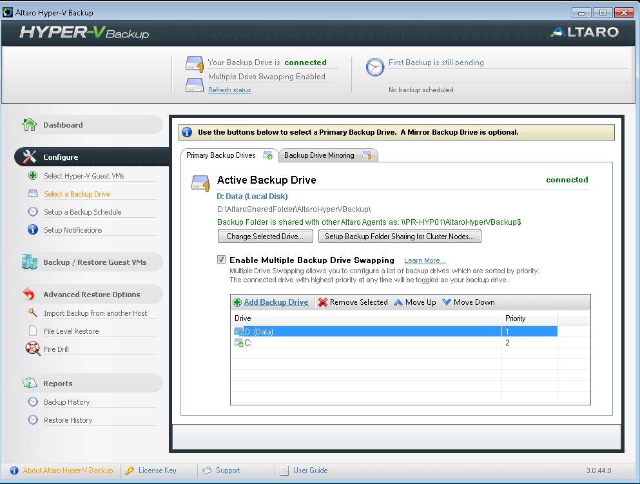
Task: Click the Support ticket icon in footer
Action: (x=207, y=470)
